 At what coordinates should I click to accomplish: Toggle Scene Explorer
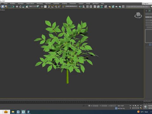[x=87, y=7]
